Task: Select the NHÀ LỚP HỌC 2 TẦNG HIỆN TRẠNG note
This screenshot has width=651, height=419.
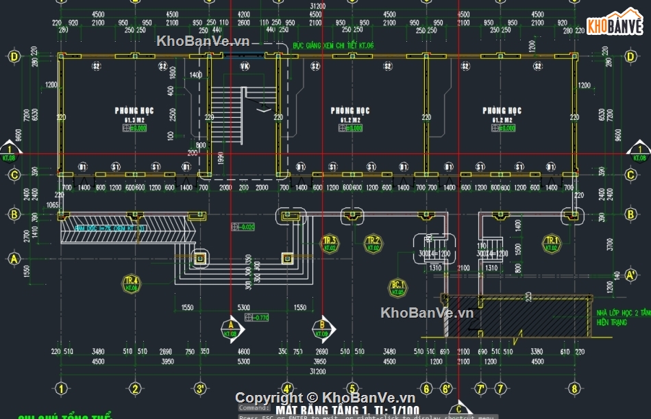Action: click(623, 318)
